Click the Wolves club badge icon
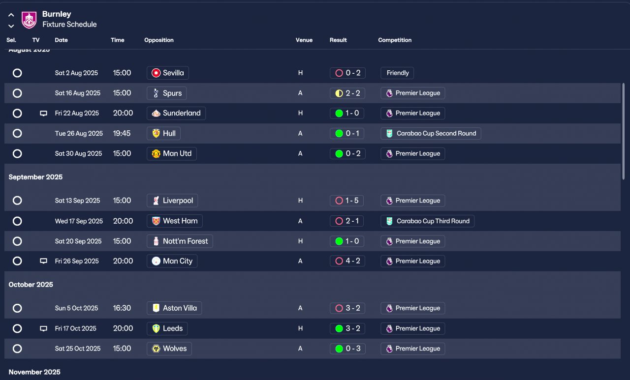 pos(156,349)
